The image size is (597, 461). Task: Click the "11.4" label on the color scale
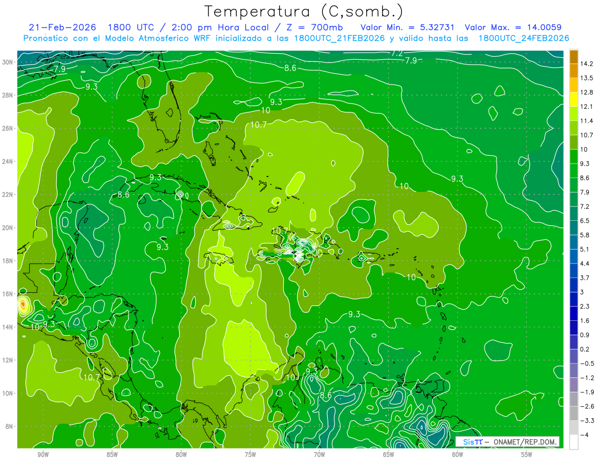(587, 121)
